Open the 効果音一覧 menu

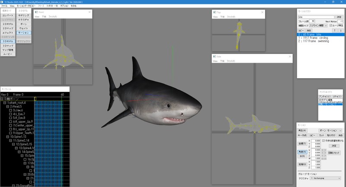[52, 6]
